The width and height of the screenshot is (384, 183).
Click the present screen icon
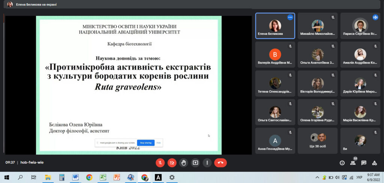click(195, 163)
